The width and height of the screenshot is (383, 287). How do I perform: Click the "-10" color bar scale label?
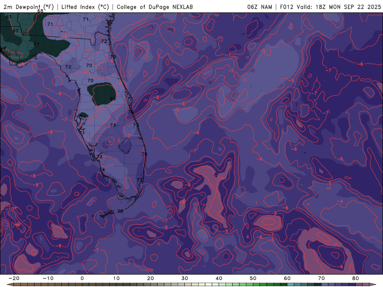48,278
